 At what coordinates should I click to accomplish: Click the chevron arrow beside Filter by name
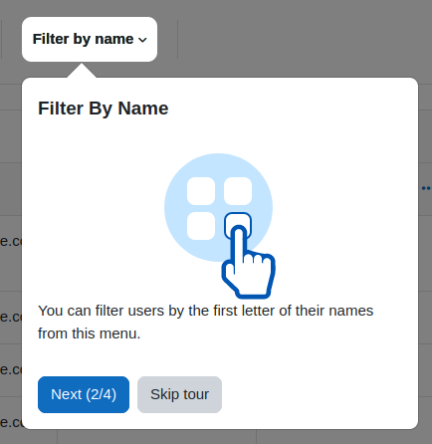142,40
